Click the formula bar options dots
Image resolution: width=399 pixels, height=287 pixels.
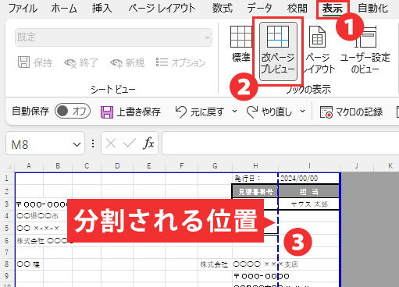[93, 143]
